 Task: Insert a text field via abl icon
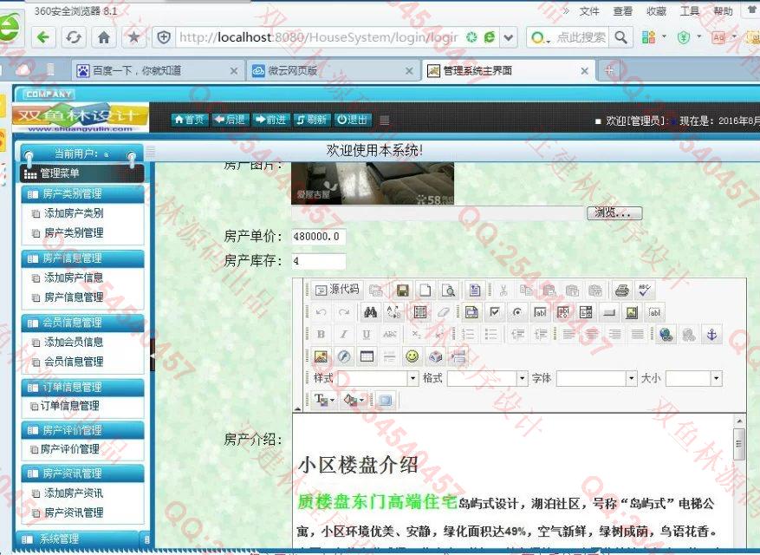point(541,312)
